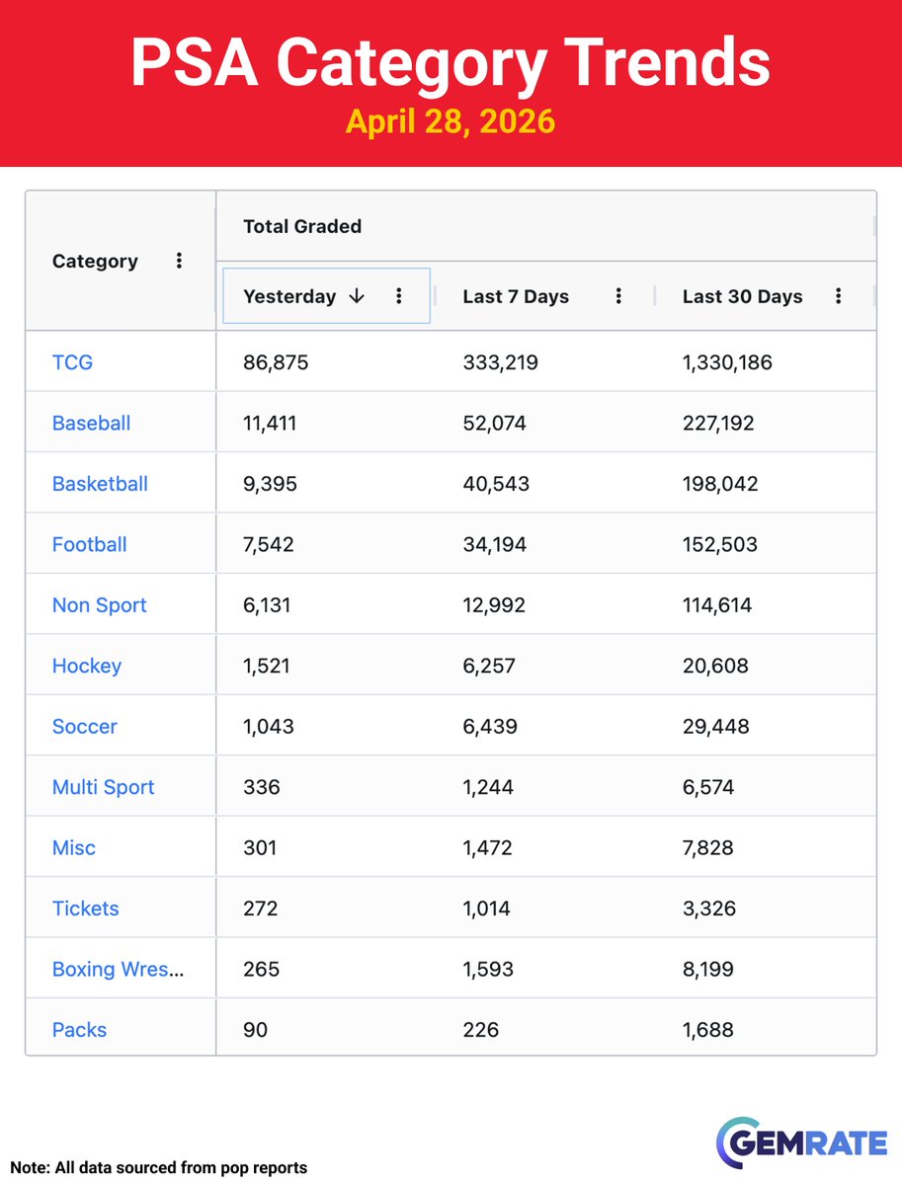
Task: Select the Baseball 7-day value 52,074
Action: click(494, 423)
